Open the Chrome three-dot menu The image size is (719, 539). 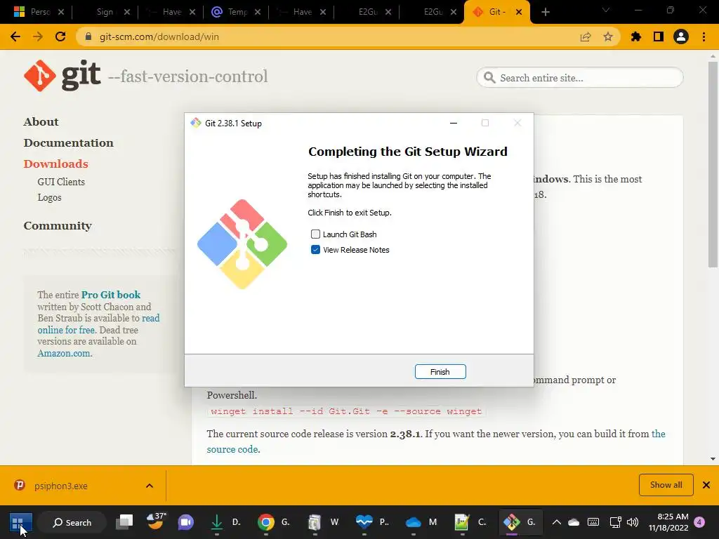(704, 36)
